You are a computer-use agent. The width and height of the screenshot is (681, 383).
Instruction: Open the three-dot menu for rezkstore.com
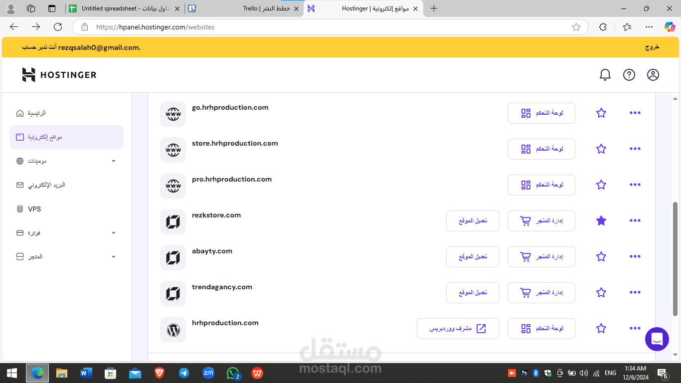(x=635, y=221)
